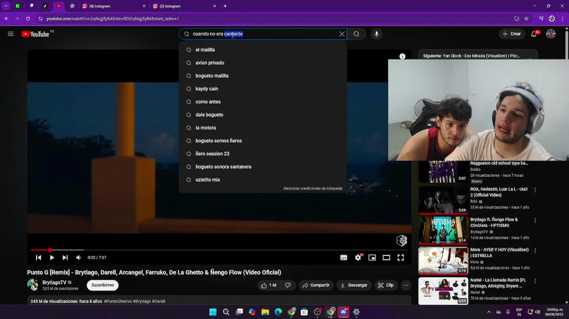The image size is (569, 319).
Task: Pick the 'uzielito mix' suggestion
Action: point(263,180)
